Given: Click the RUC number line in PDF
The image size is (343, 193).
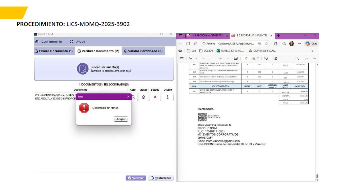Looking at the screenshot, I should tap(211, 131).
